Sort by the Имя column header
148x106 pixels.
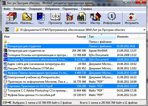click(36, 36)
